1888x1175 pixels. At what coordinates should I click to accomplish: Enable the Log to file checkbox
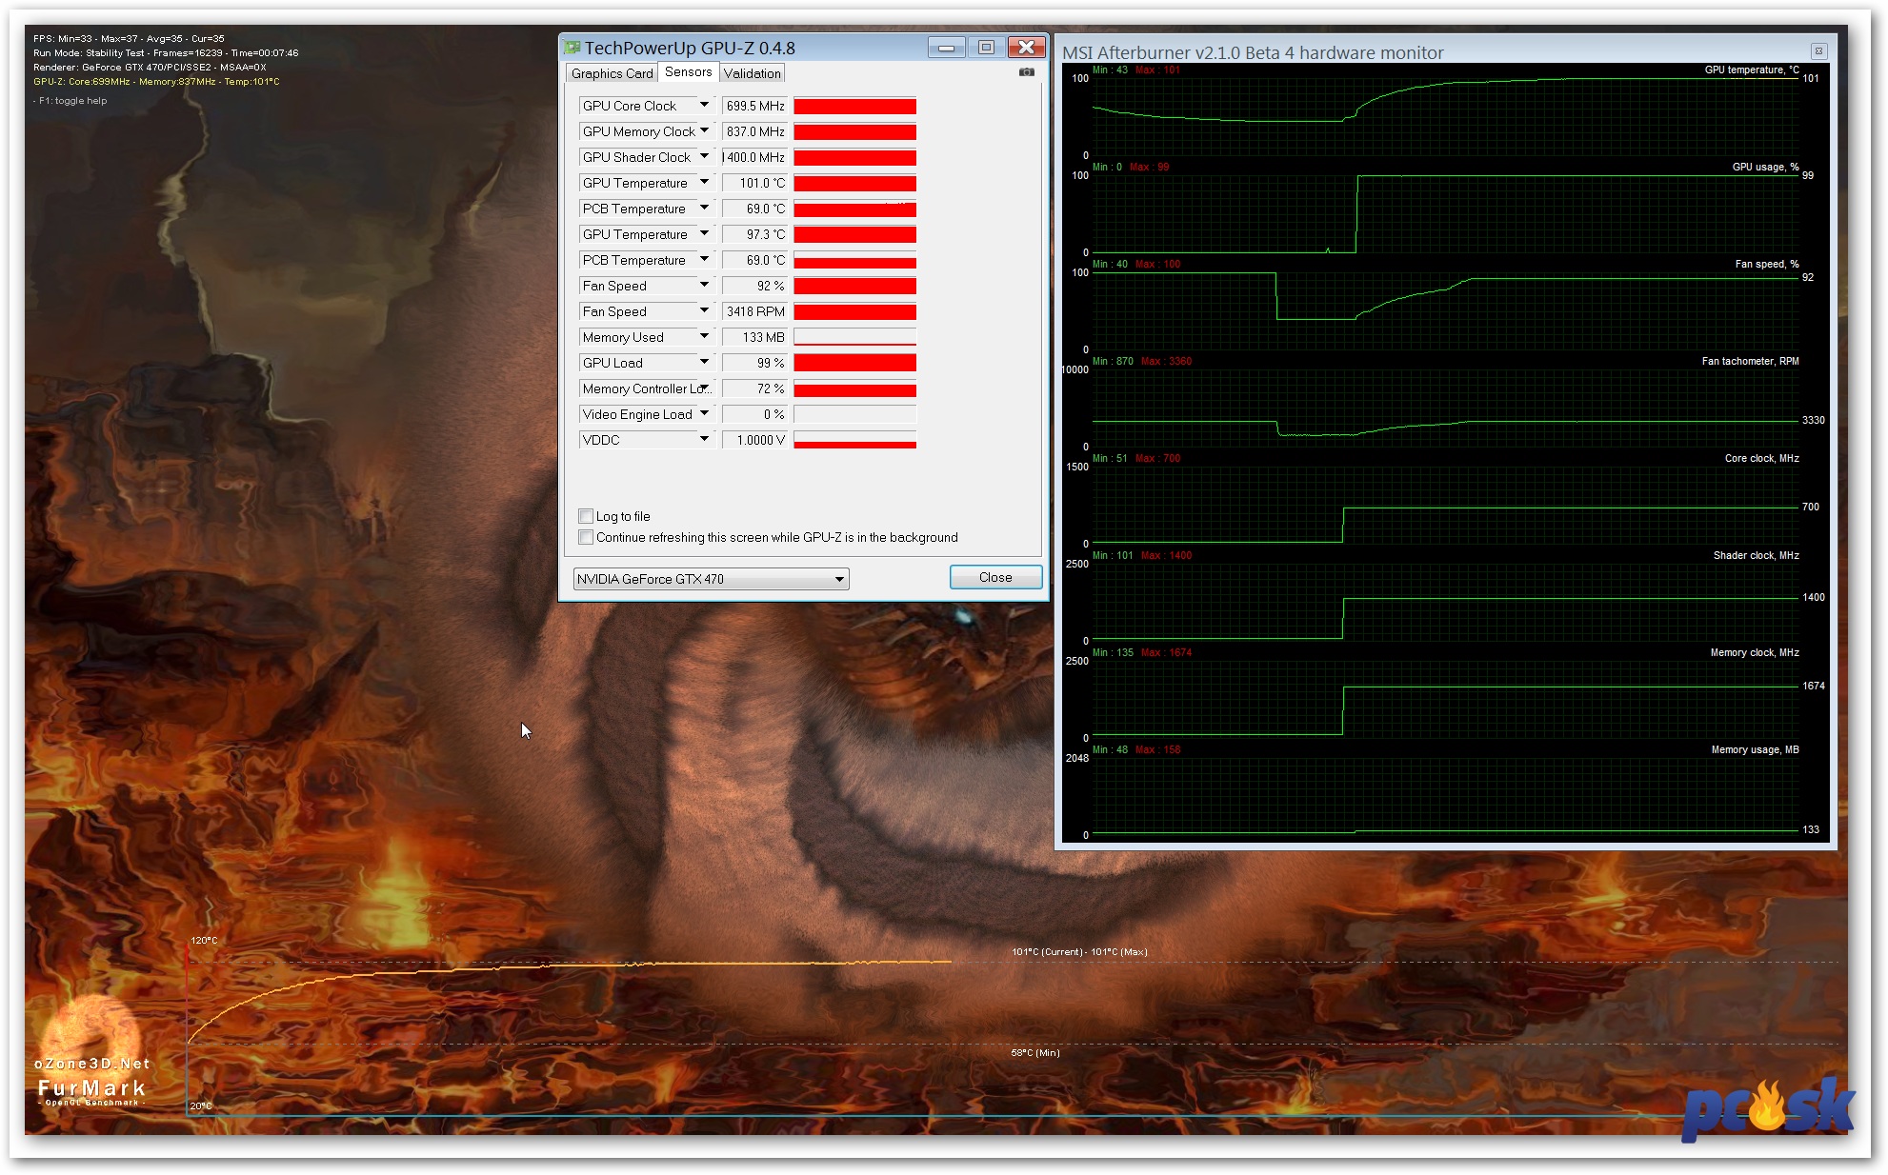(586, 516)
